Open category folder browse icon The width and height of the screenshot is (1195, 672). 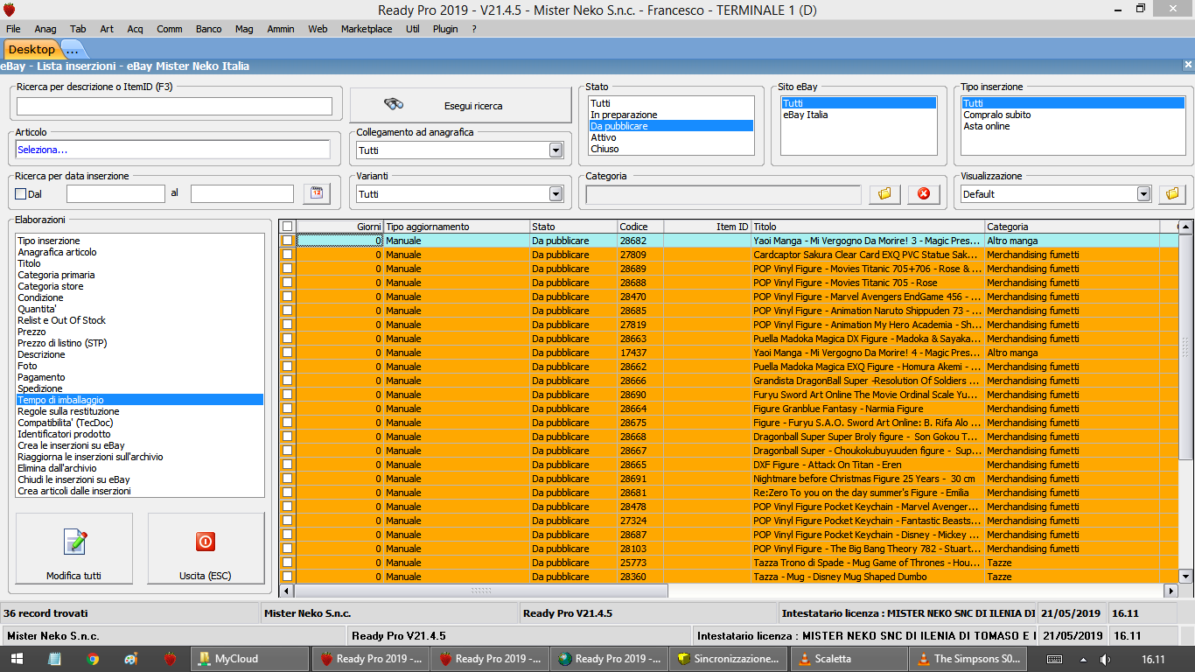pos(884,193)
